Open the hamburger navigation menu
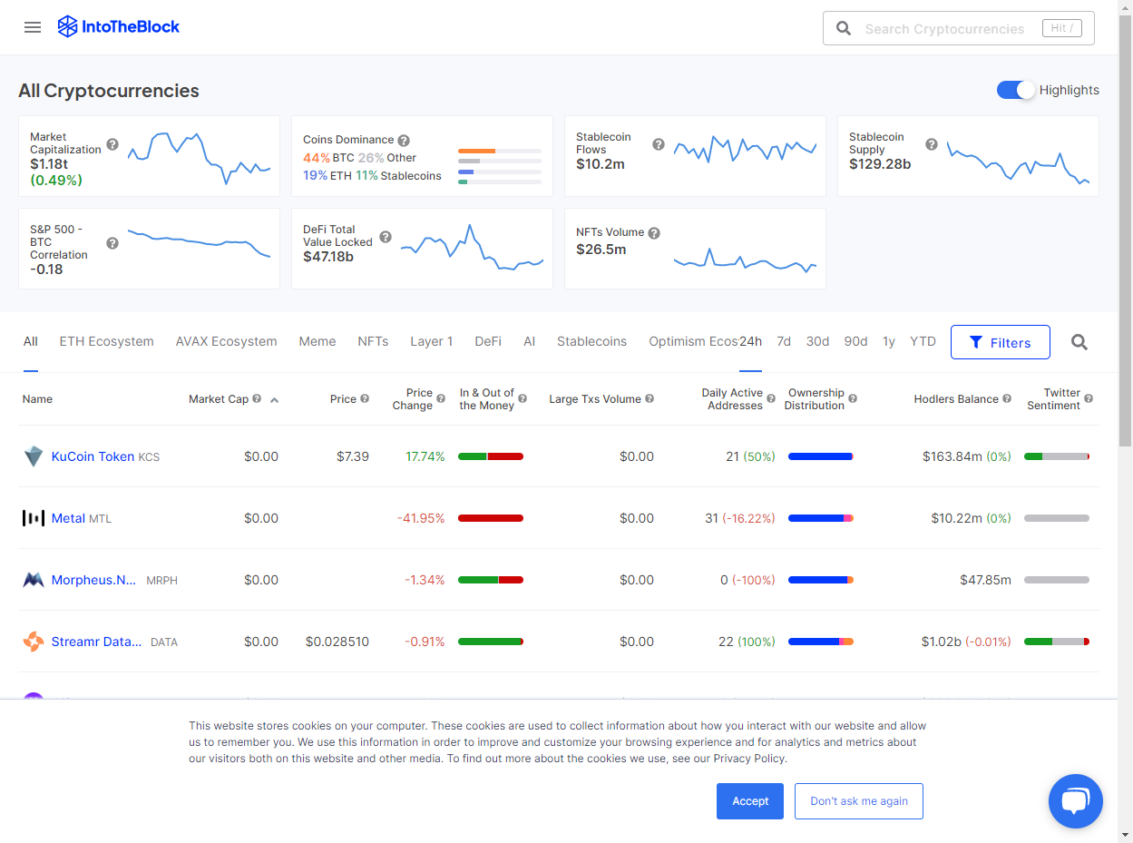1133x843 pixels. tap(33, 27)
